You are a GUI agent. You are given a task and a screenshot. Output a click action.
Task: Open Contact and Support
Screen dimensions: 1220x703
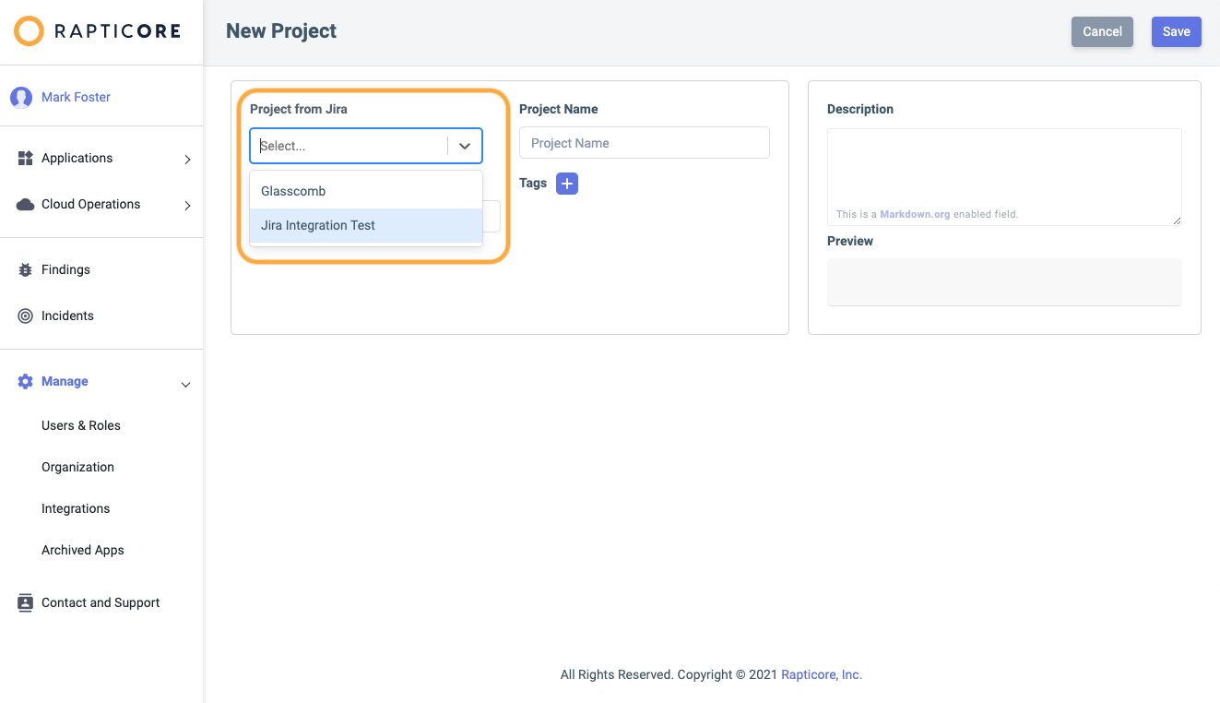(x=101, y=602)
